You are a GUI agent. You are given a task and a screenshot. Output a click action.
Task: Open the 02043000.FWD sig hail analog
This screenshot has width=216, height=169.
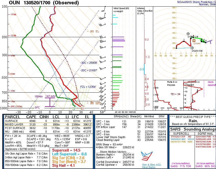click(x=203, y=137)
